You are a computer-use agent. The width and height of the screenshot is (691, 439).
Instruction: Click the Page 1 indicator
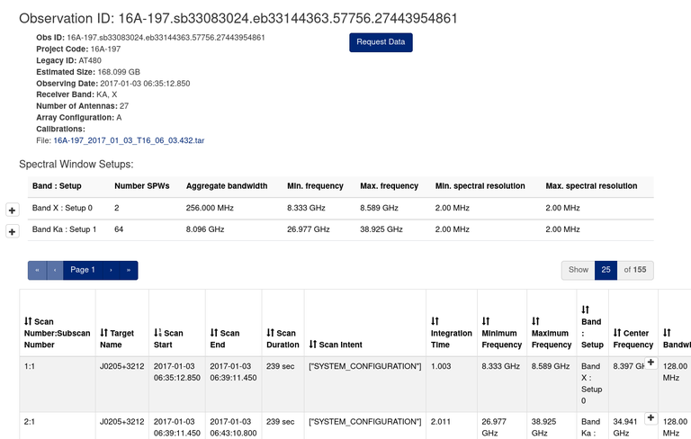(83, 270)
